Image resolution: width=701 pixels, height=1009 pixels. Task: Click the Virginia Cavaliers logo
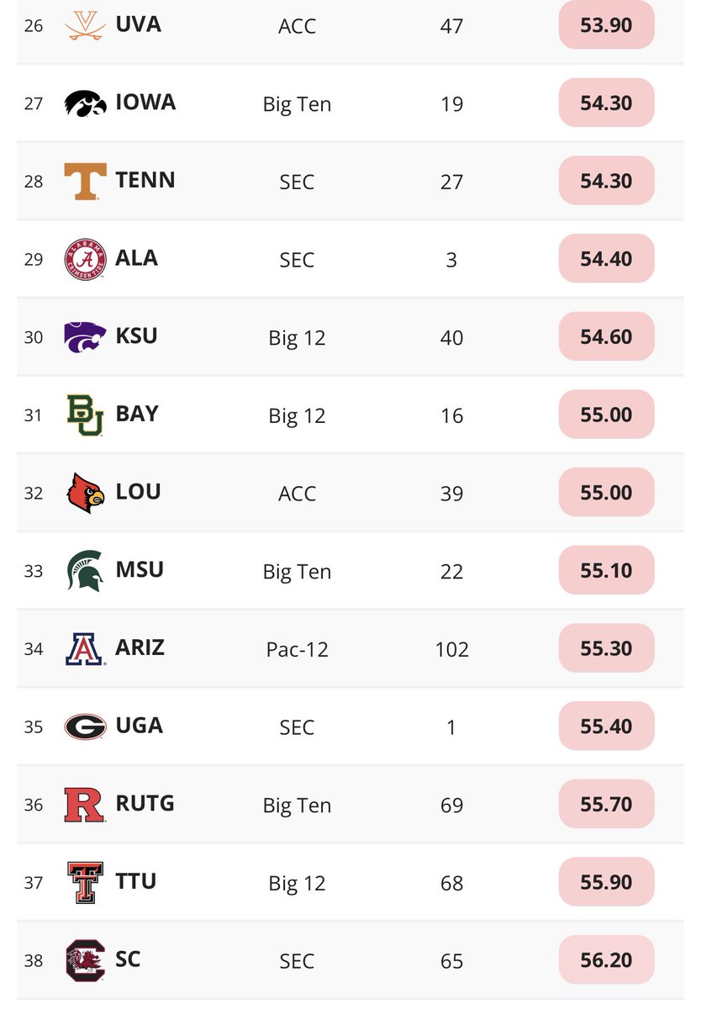85,26
